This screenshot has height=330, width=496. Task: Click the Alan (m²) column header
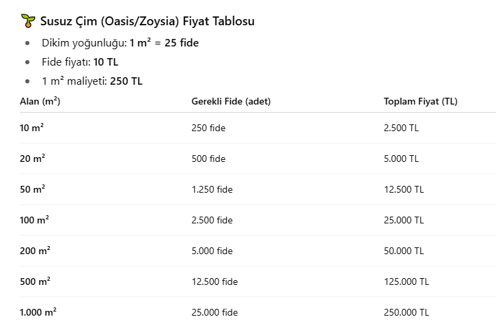(x=40, y=101)
